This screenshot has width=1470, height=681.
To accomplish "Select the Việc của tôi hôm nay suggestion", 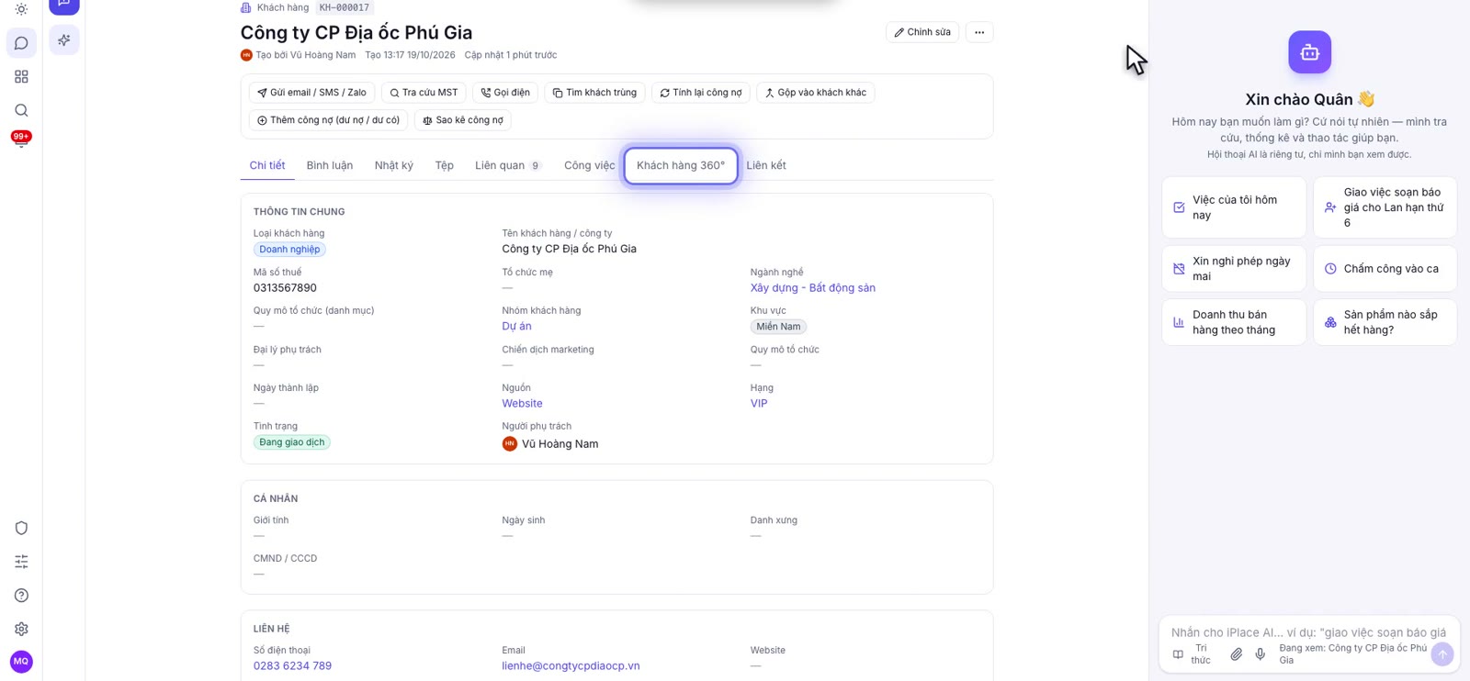I will pyautogui.click(x=1234, y=207).
